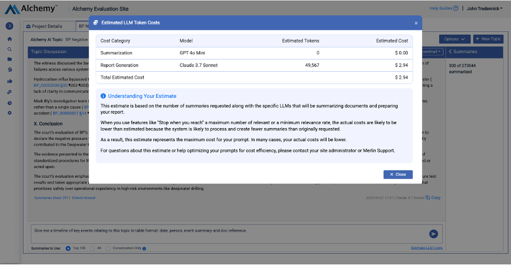This screenshot has height=266, width=511.
Task: Send the prompt with paper plane icon
Action: pyautogui.click(x=433, y=234)
